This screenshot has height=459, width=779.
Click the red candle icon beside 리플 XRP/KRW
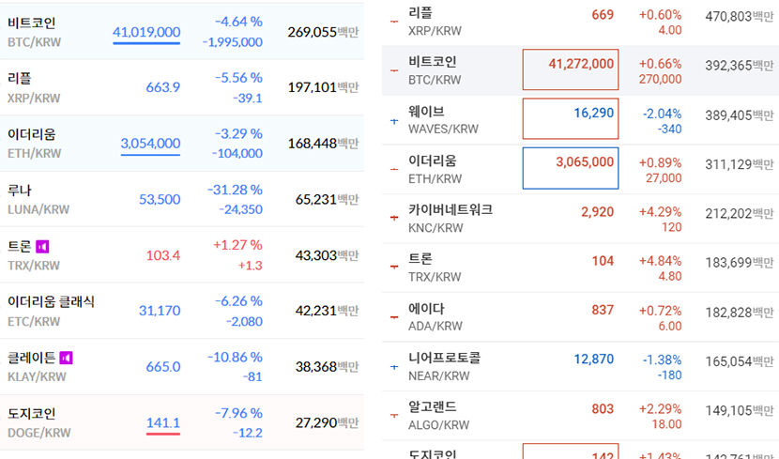pyautogui.click(x=394, y=22)
